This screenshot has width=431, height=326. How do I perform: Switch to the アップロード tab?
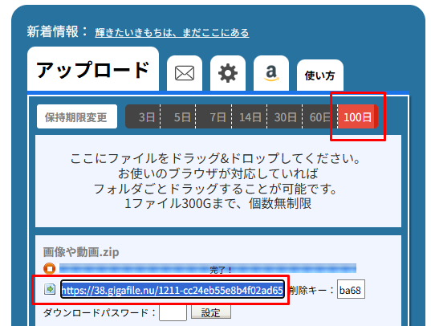click(93, 69)
